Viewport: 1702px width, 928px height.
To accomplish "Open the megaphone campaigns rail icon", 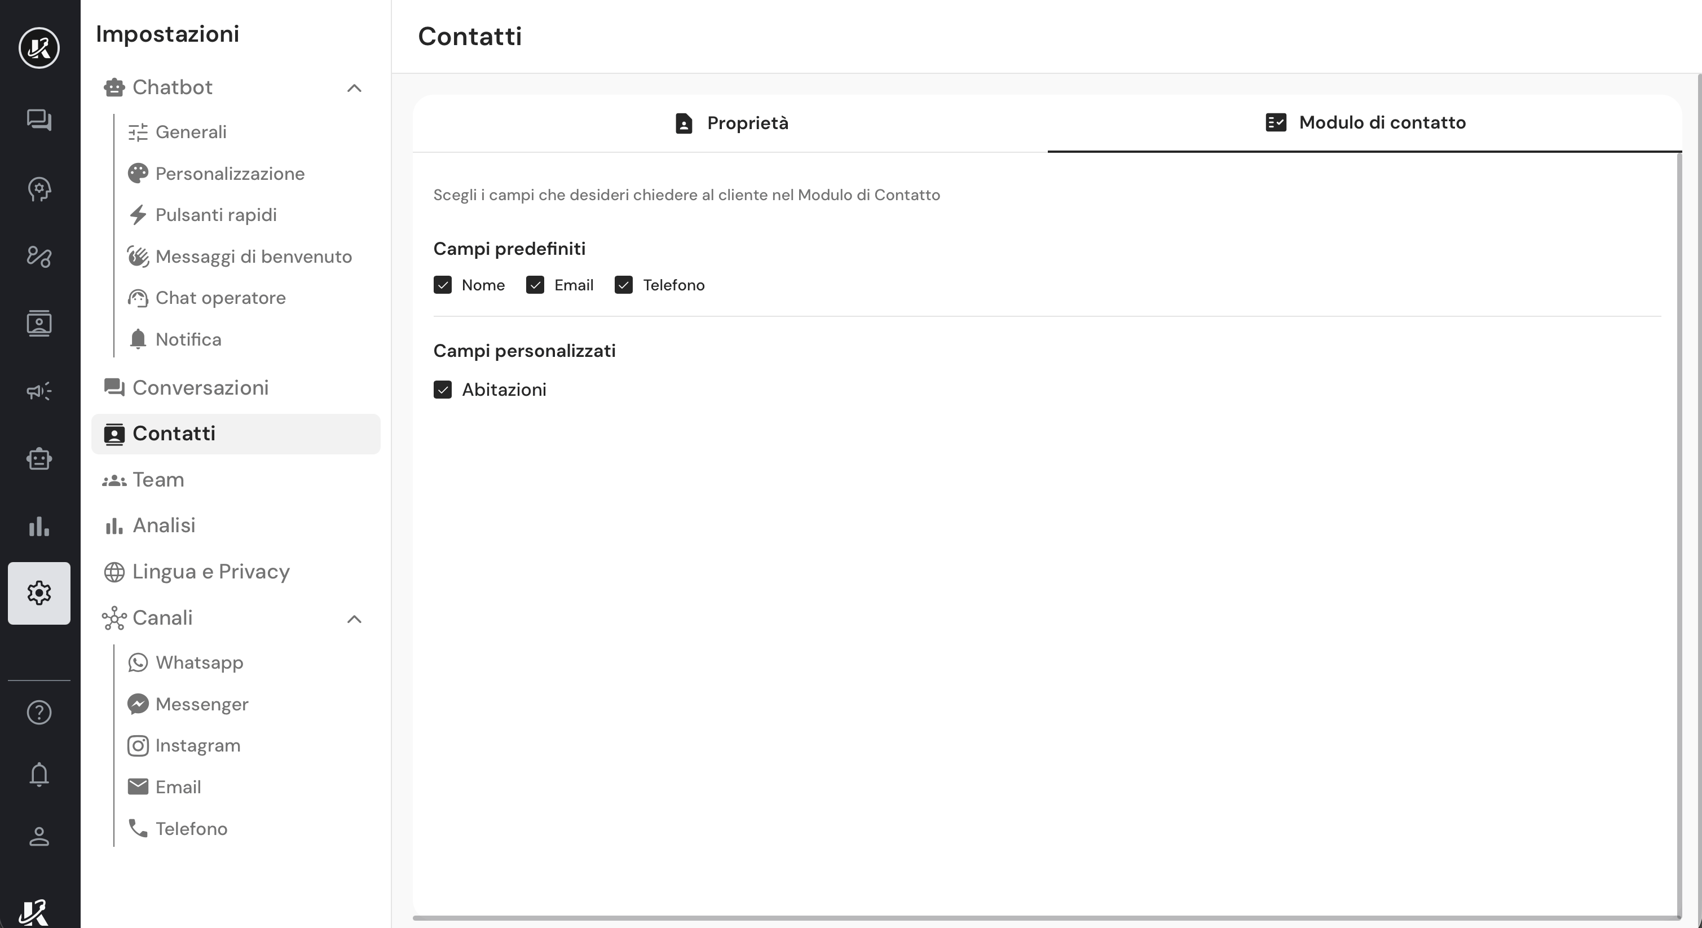I will click(x=39, y=391).
